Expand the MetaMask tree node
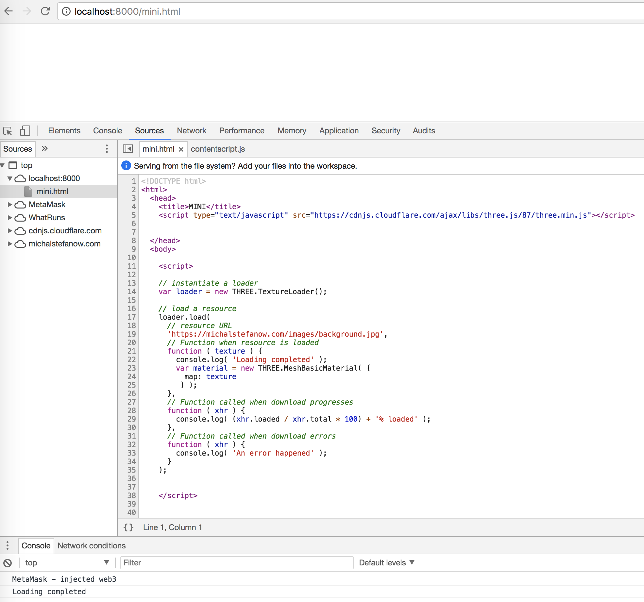Image resolution: width=644 pixels, height=602 pixels. click(9, 204)
